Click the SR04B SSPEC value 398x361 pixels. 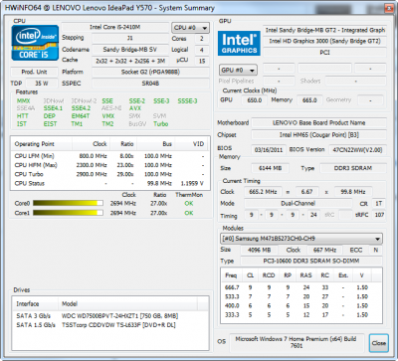pos(150,84)
